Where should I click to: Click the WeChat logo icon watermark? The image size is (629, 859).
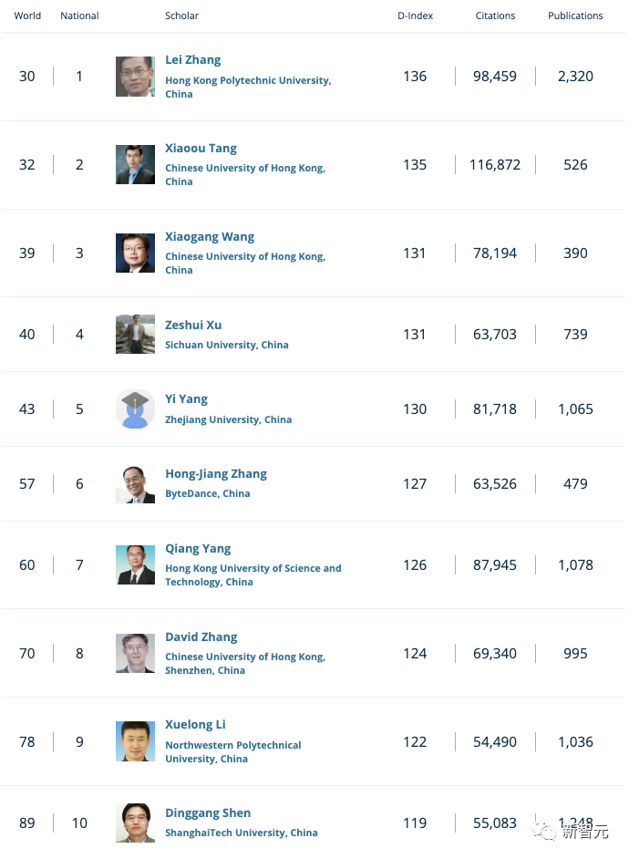[546, 831]
